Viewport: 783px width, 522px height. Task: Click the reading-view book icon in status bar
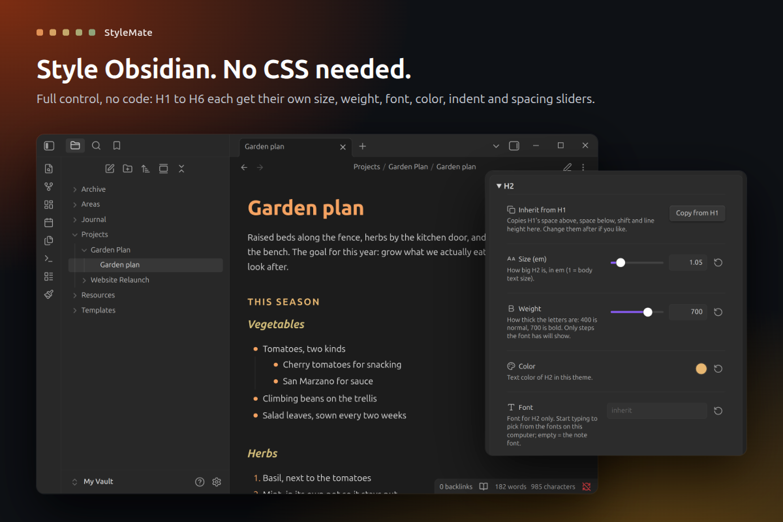coord(484,486)
